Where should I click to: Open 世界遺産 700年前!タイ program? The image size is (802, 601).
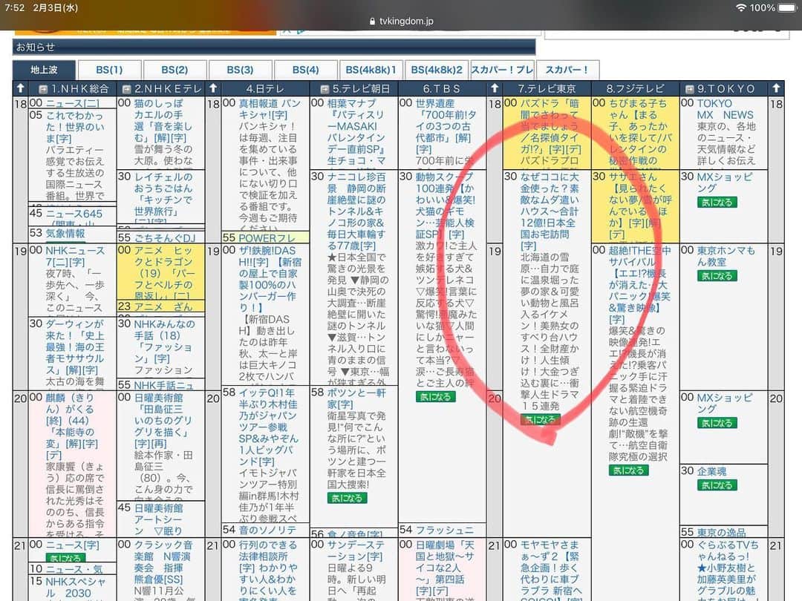pos(446,126)
